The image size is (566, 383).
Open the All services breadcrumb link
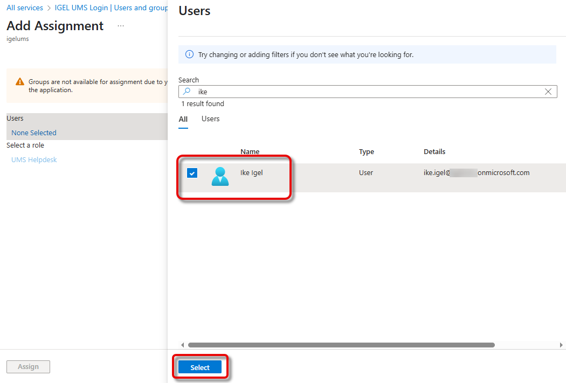coord(25,8)
